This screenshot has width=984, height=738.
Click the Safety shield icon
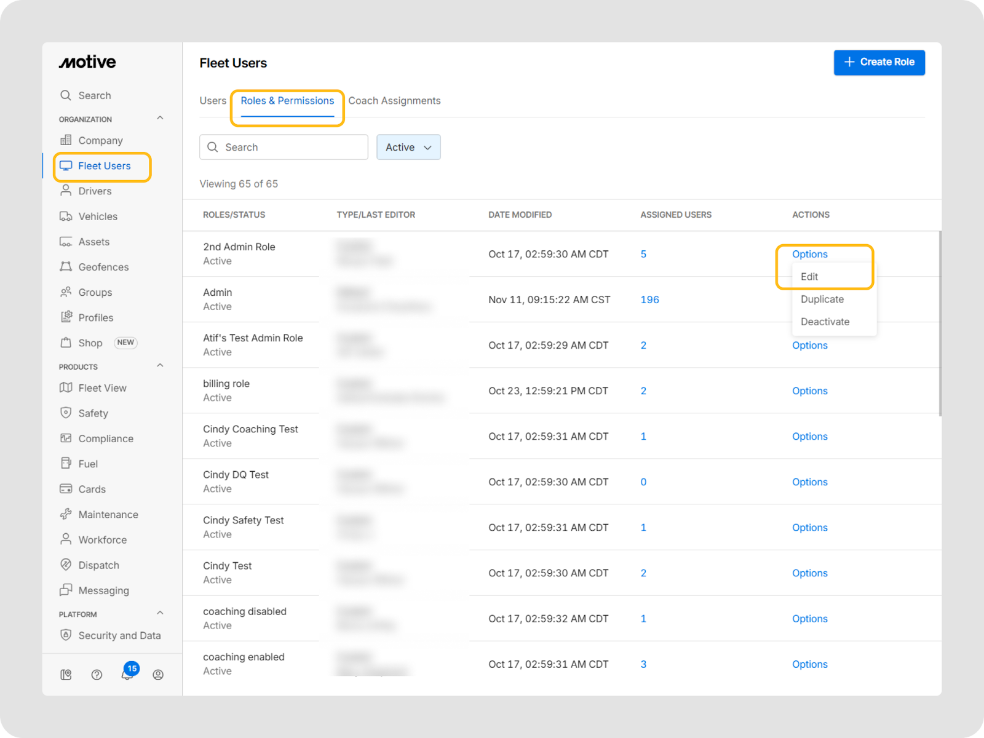click(66, 413)
